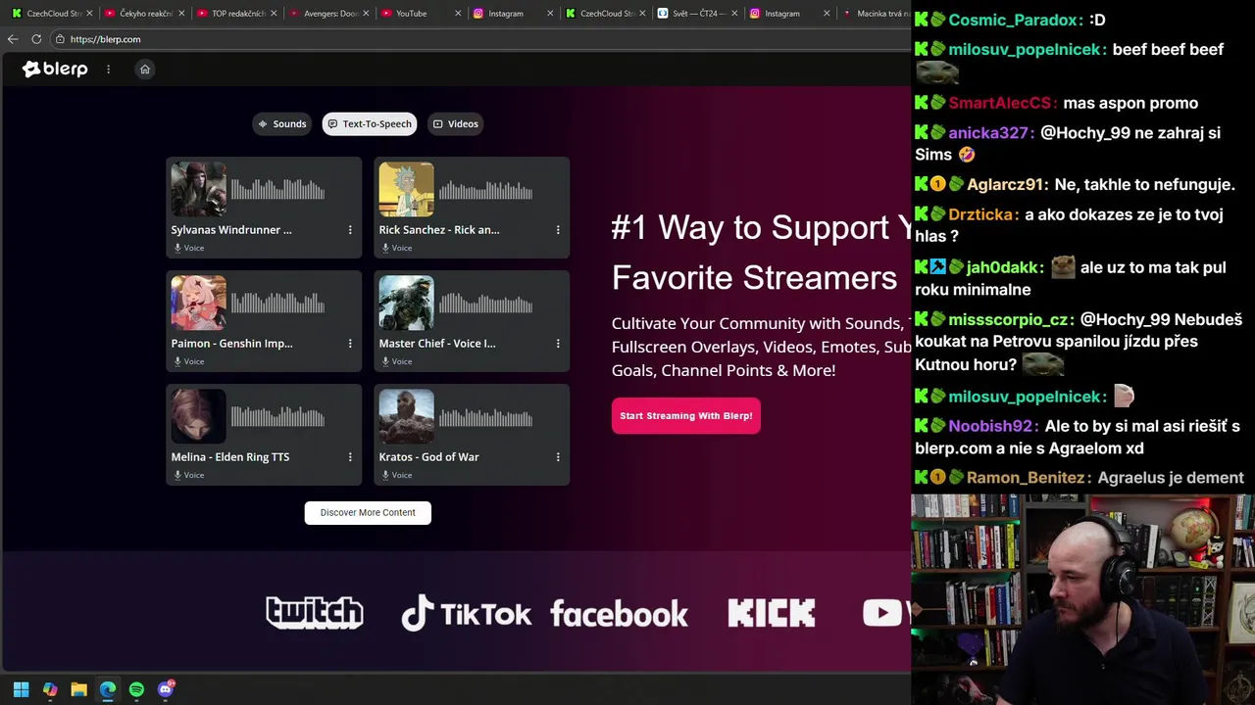
Task: Open options for Kratos God of War
Action: tap(558, 457)
